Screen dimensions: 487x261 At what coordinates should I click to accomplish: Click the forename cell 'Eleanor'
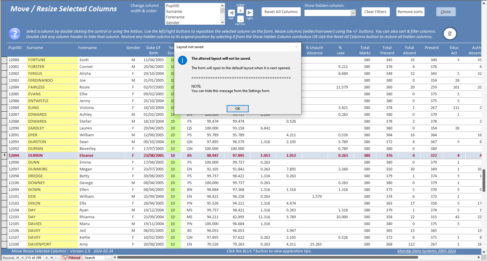point(101,156)
